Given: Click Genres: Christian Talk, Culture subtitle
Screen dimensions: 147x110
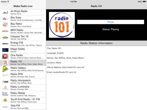Looking at the screenshot, I should pyautogui.click(x=23, y=77).
